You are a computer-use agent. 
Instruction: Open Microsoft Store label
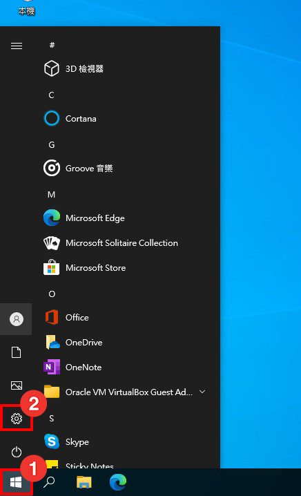pos(95,268)
